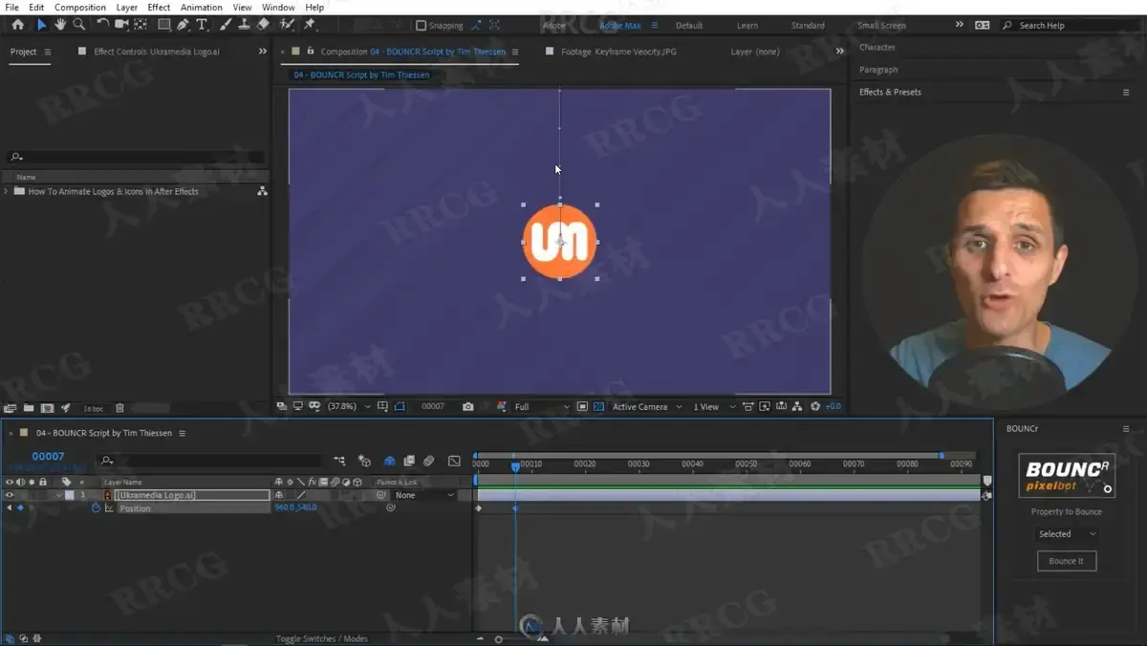Open the Composition menu
This screenshot has width=1147, height=646.
(80, 7)
